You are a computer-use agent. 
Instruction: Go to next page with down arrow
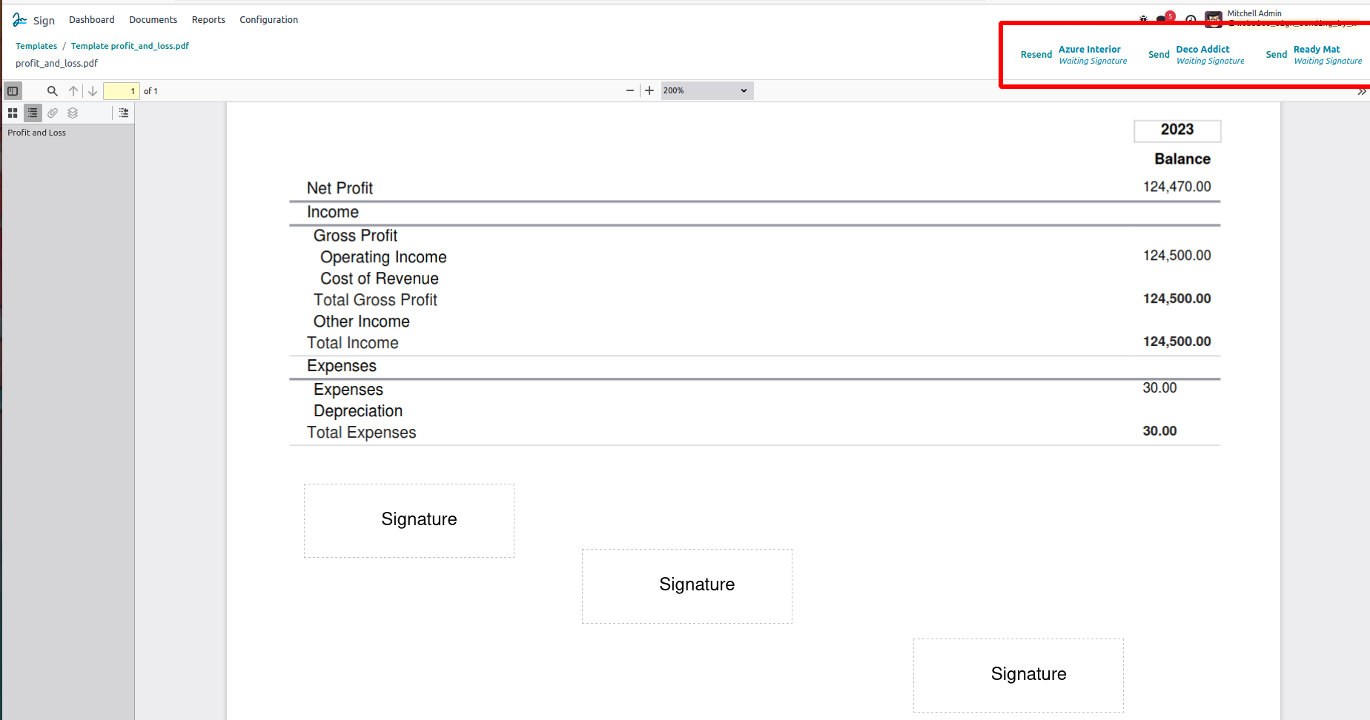pyautogui.click(x=93, y=91)
